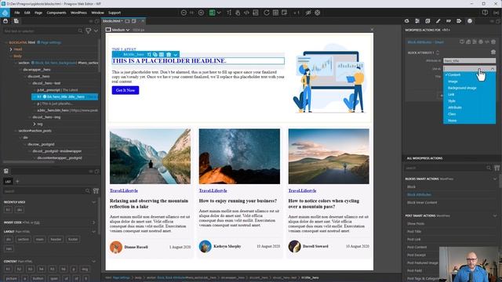
Task: Click the mountain lake post thumbnail
Action: (150, 157)
